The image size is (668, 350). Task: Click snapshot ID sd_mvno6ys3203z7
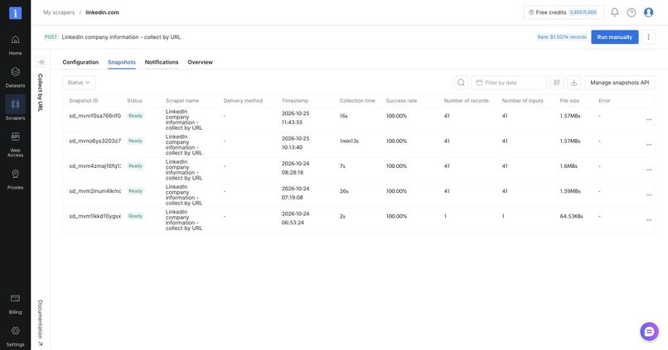pyautogui.click(x=95, y=141)
